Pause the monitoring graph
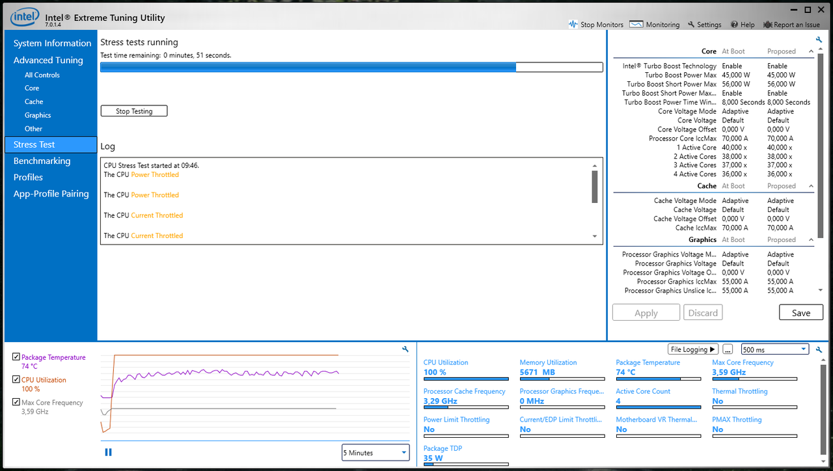Screen dimensions: 833x471 click(108, 452)
